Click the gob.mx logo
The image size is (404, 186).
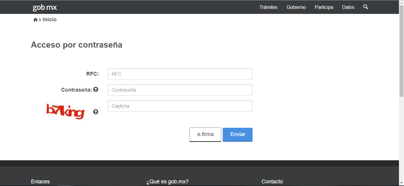click(45, 7)
